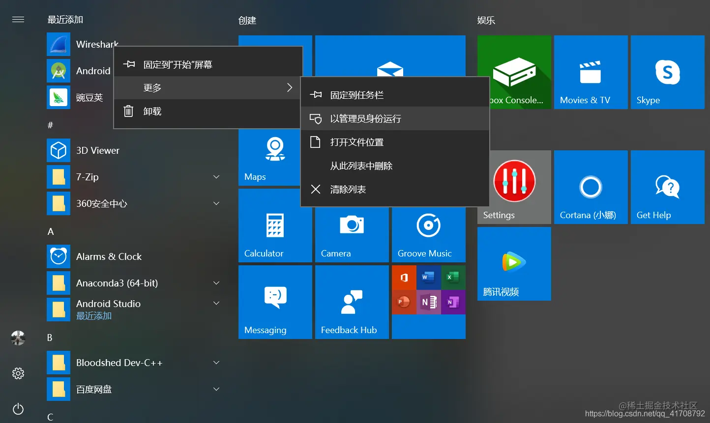Open the Groove Music tile
This screenshot has width=710, height=423.
pos(429,235)
